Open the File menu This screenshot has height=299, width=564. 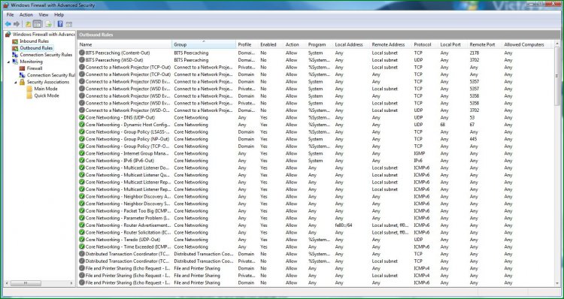(10, 15)
